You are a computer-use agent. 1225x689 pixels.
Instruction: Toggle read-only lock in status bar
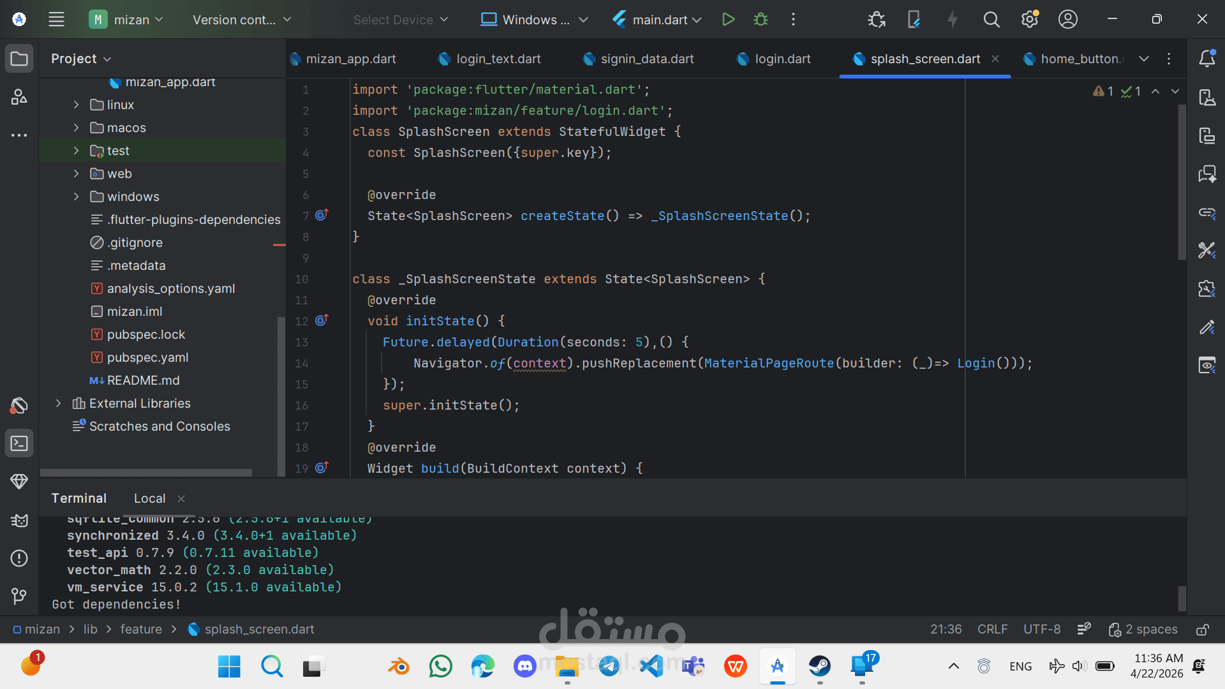tap(1202, 630)
